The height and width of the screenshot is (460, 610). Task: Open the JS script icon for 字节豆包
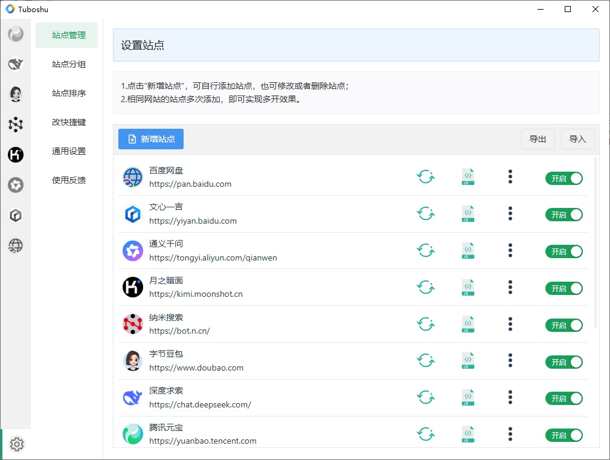pyautogui.click(x=467, y=361)
